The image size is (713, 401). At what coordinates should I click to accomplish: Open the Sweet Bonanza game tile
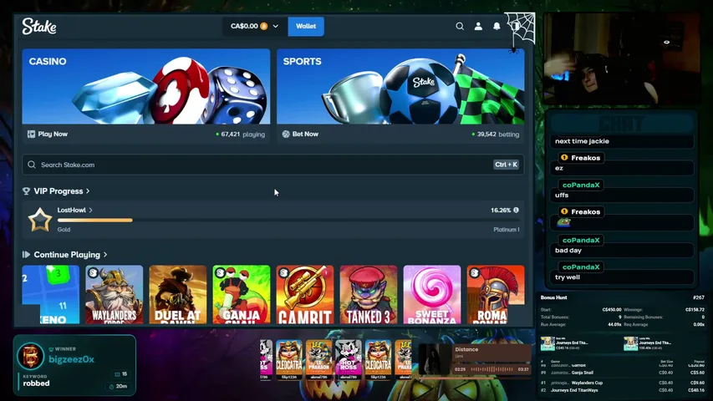tap(432, 295)
